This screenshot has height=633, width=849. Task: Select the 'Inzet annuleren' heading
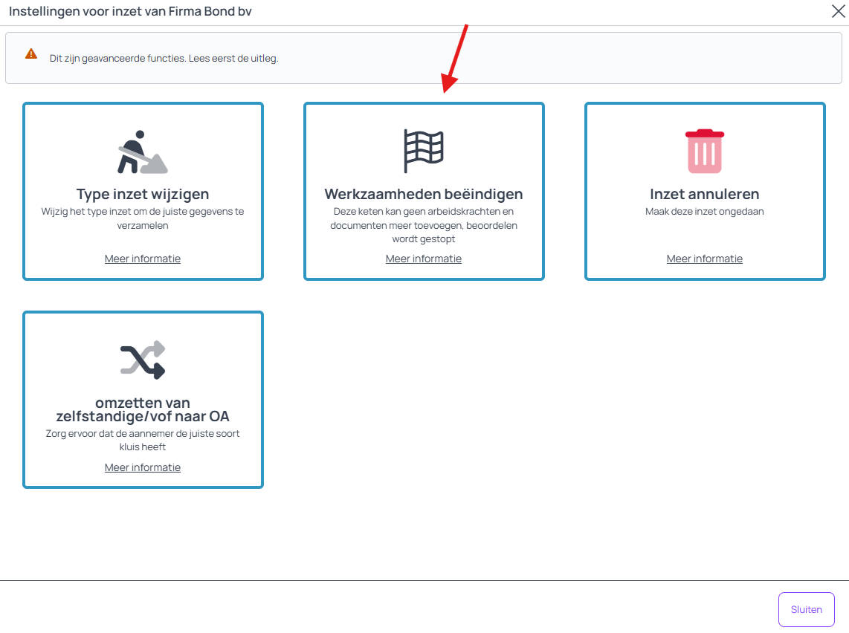click(x=704, y=194)
